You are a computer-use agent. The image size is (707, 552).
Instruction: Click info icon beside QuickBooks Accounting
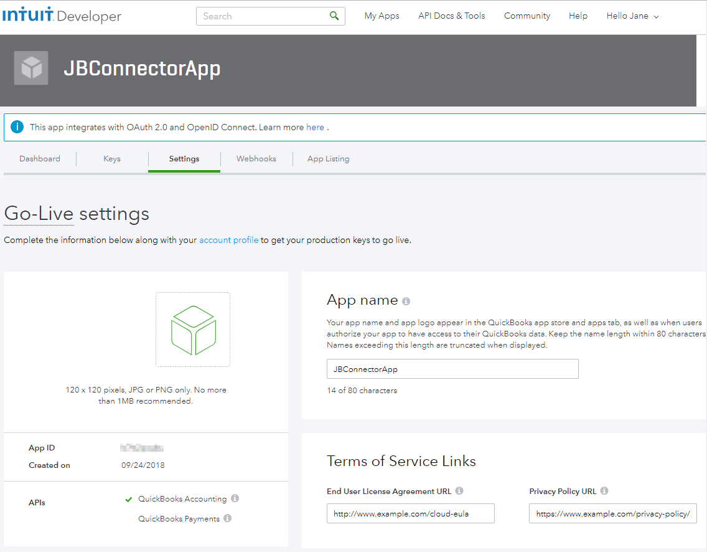[235, 498]
